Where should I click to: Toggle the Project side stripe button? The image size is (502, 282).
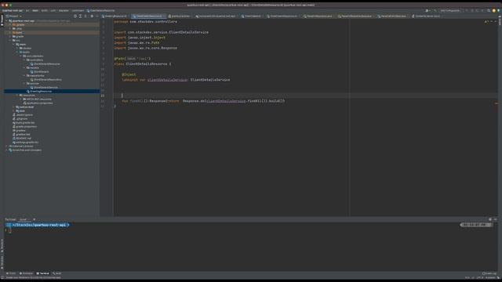click(2, 20)
